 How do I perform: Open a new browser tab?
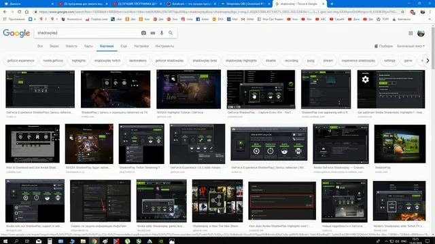[x=332, y=4]
